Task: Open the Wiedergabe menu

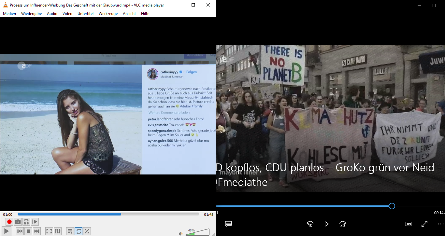Action: click(x=31, y=14)
